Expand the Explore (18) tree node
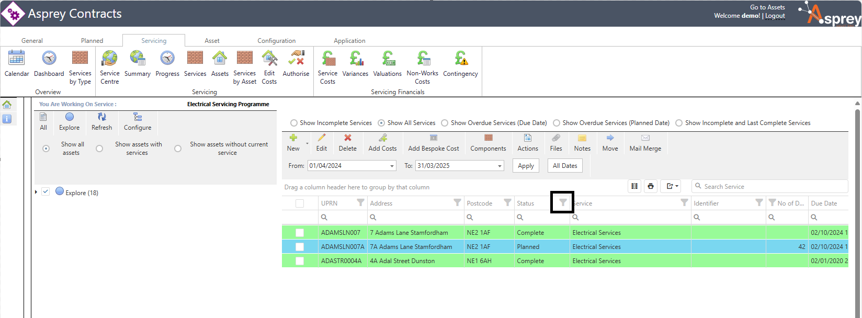This screenshot has width=862, height=318. 36,192
